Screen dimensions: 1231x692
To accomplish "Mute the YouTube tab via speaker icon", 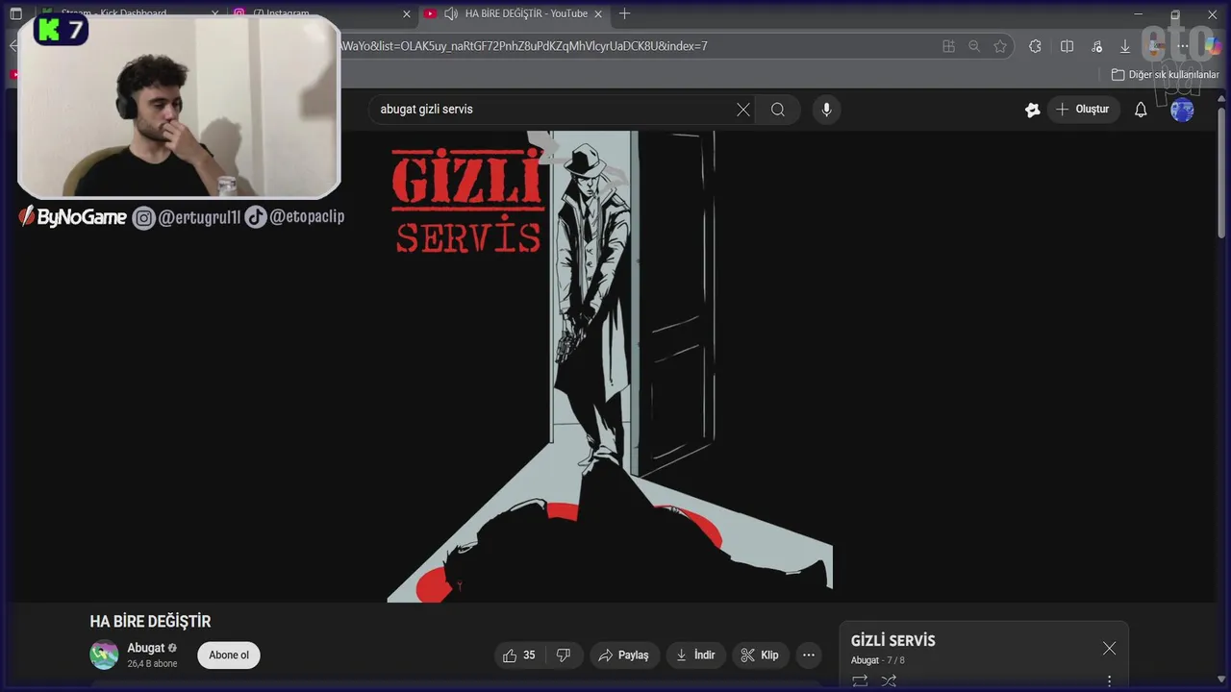I will [x=451, y=14].
